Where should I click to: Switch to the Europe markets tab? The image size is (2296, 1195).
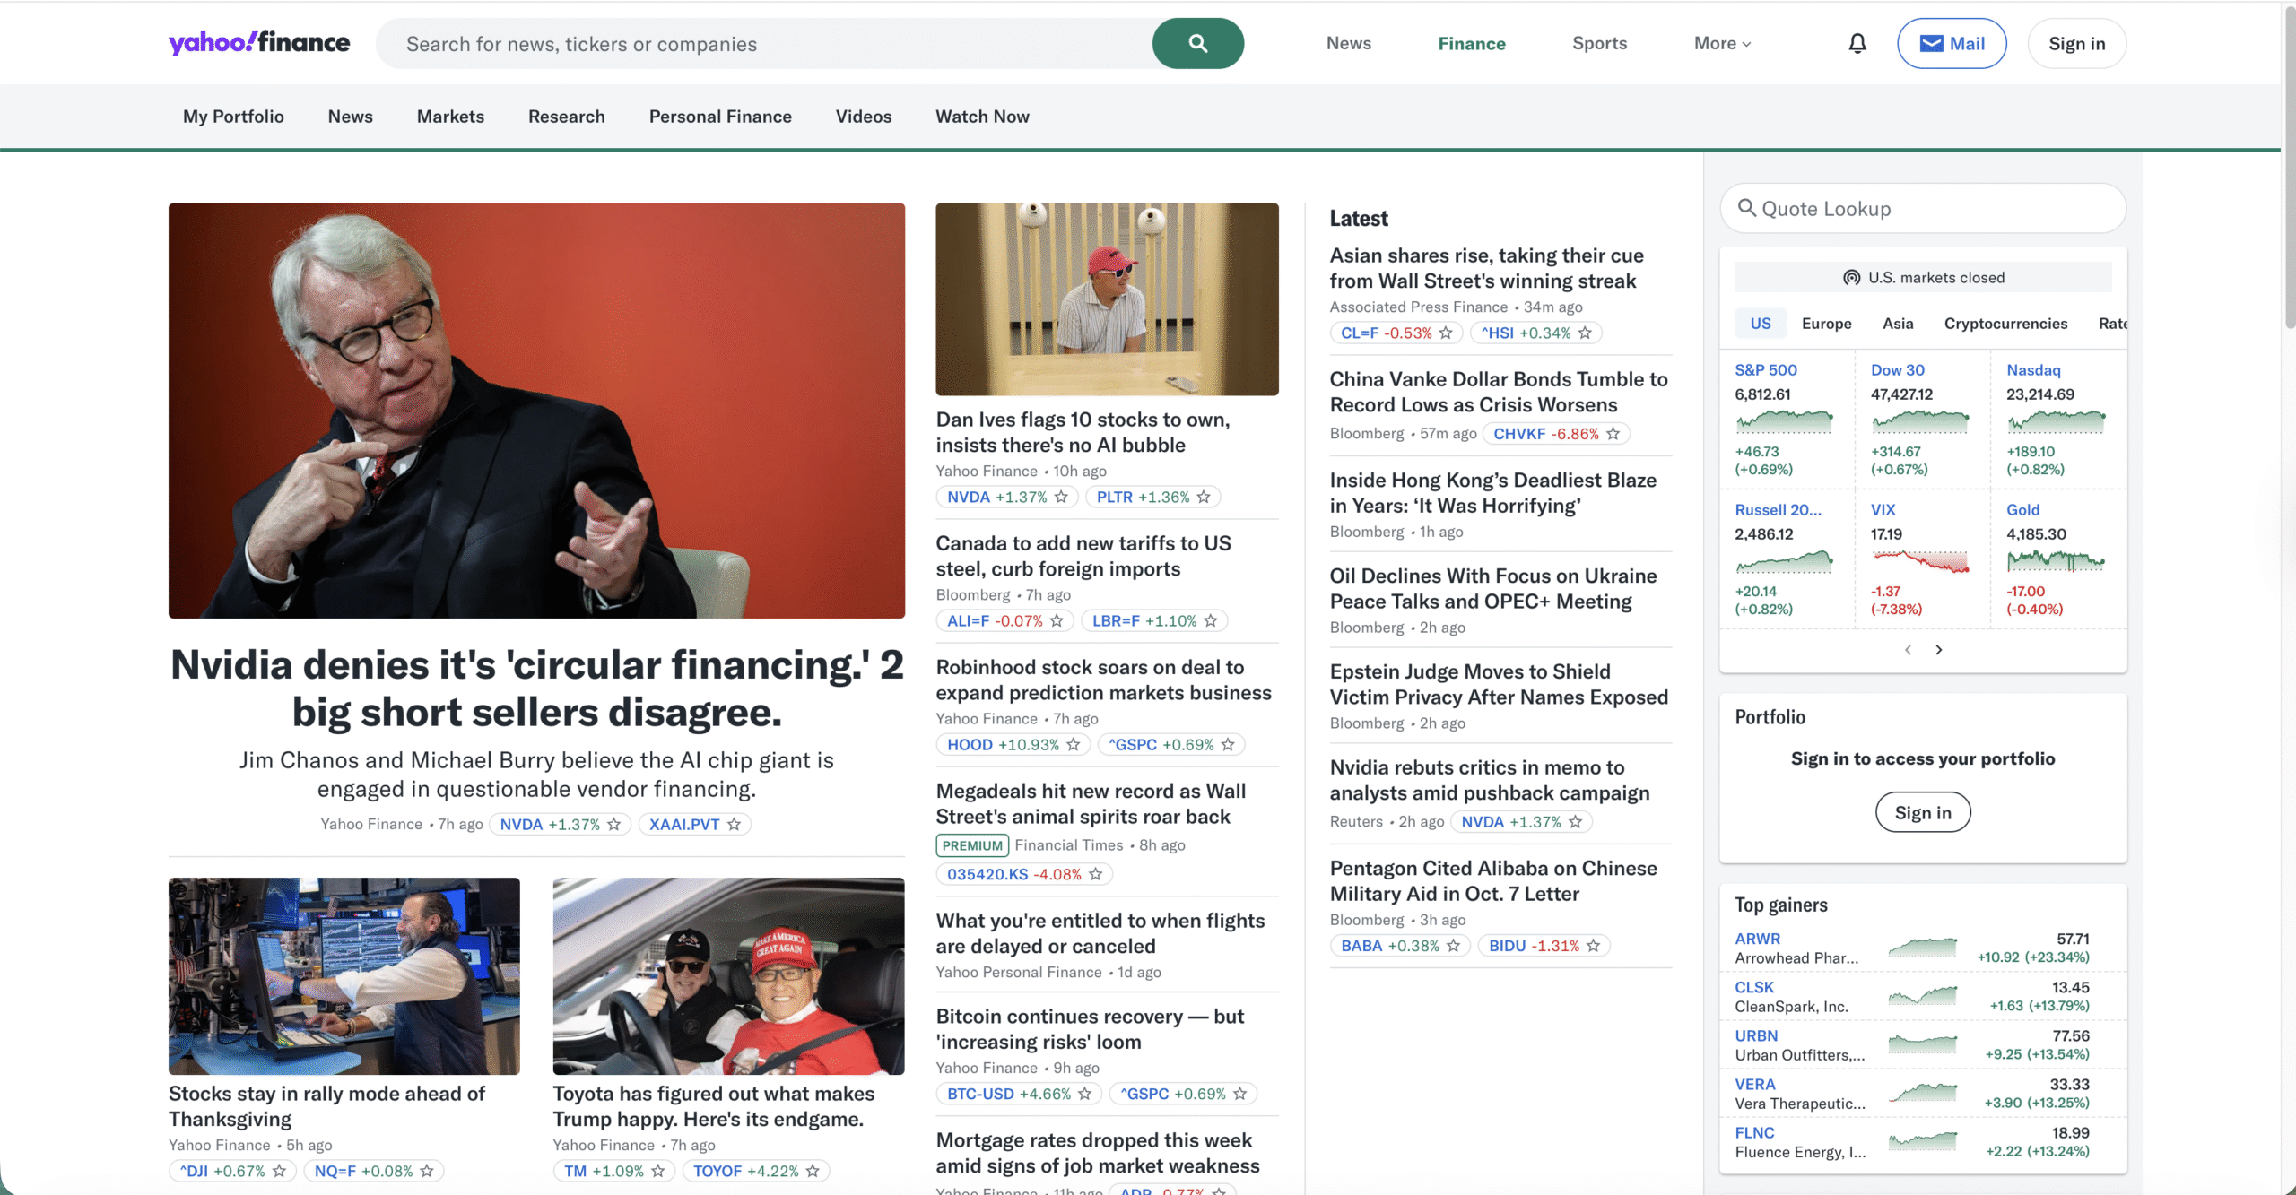[1826, 324]
